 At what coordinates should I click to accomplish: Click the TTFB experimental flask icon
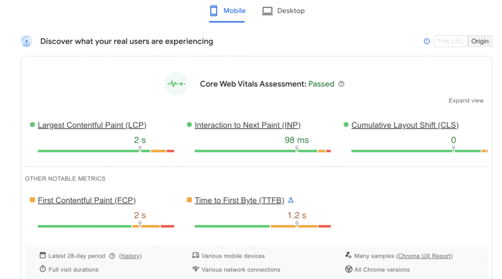(x=291, y=200)
